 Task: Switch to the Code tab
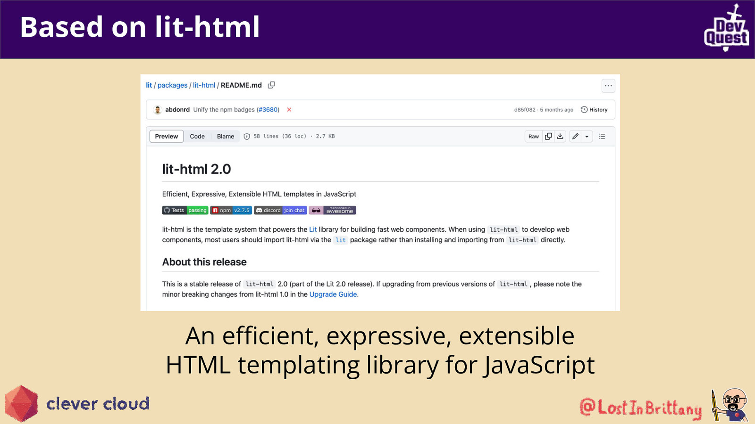pyautogui.click(x=197, y=137)
